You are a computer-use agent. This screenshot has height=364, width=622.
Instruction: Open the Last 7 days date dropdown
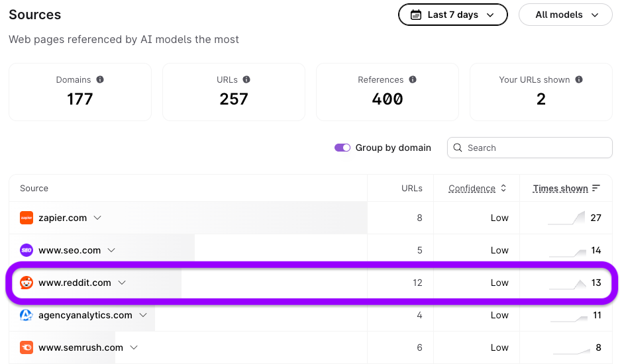[452, 15]
